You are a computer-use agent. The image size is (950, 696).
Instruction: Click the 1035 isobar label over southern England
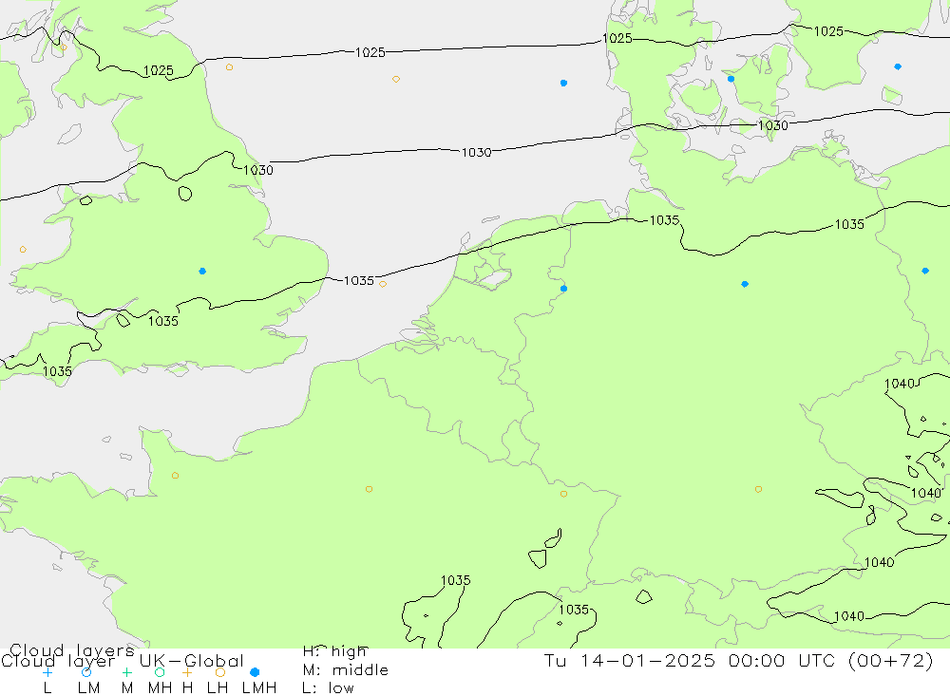tap(163, 321)
